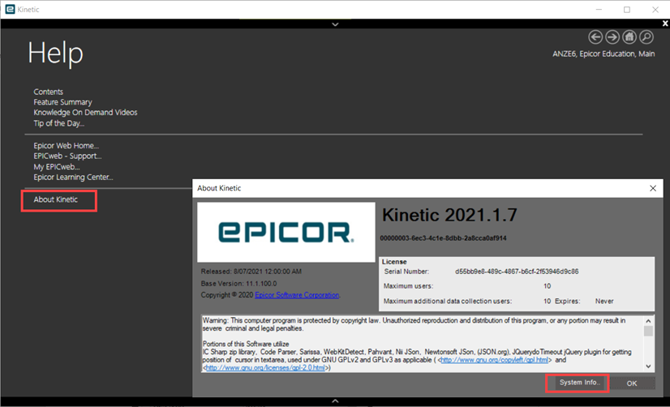Click the Kinetic app logo in title bar
This screenshot has height=407, width=670.
pos(10,10)
